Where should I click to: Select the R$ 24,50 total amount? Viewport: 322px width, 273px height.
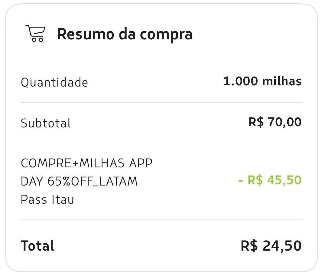[x=271, y=246]
